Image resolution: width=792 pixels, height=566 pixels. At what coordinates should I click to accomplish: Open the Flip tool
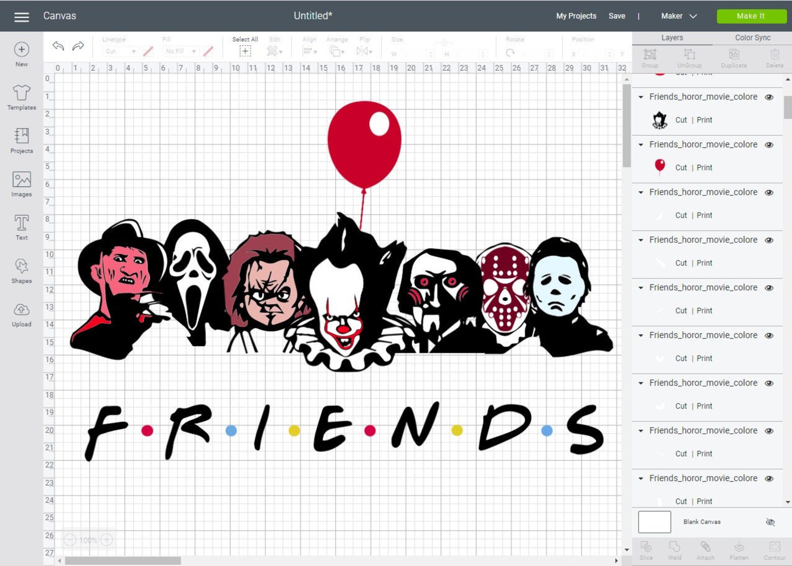coord(364,51)
